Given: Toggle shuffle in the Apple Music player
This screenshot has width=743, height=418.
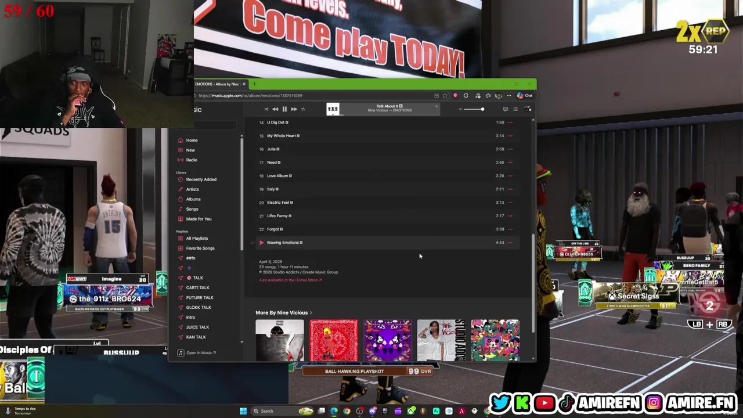Looking at the screenshot, I should (266, 109).
